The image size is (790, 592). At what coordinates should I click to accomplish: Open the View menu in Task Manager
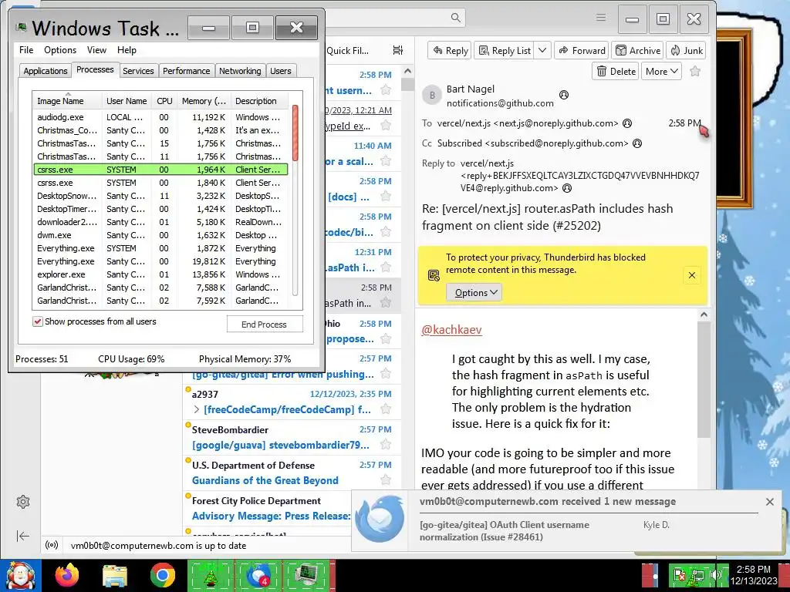pos(96,50)
